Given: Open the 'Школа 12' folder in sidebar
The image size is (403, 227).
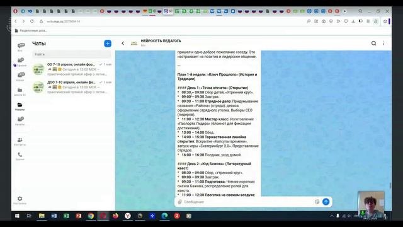Looking at the screenshot, I should [x=20, y=91].
